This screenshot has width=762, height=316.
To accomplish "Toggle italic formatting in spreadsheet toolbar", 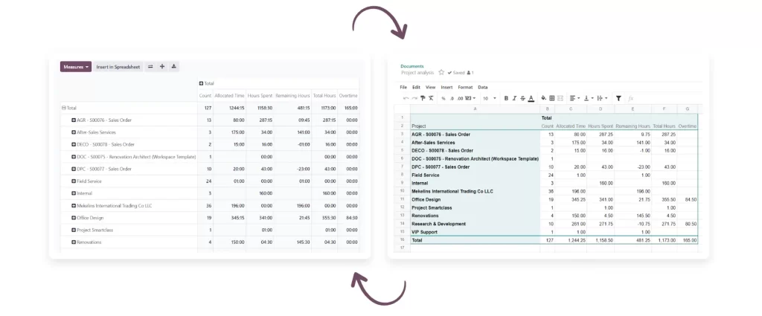I will pos(514,98).
